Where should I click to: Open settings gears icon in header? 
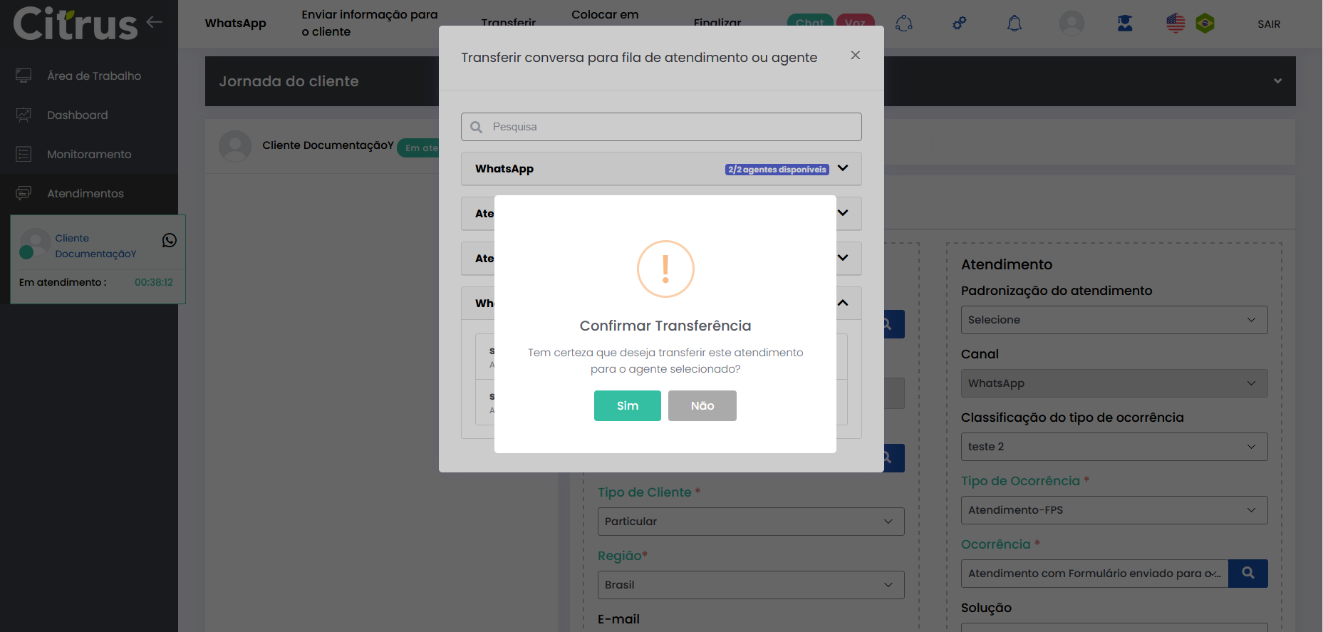point(959,24)
